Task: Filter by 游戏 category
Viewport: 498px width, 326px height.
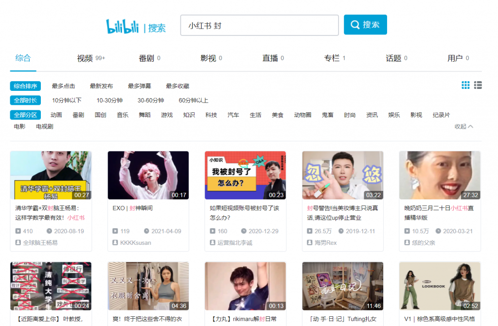Action: (167, 115)
